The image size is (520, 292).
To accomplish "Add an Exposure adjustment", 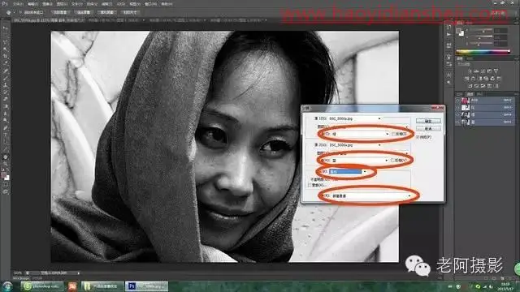I will click(x=489, y=71).
